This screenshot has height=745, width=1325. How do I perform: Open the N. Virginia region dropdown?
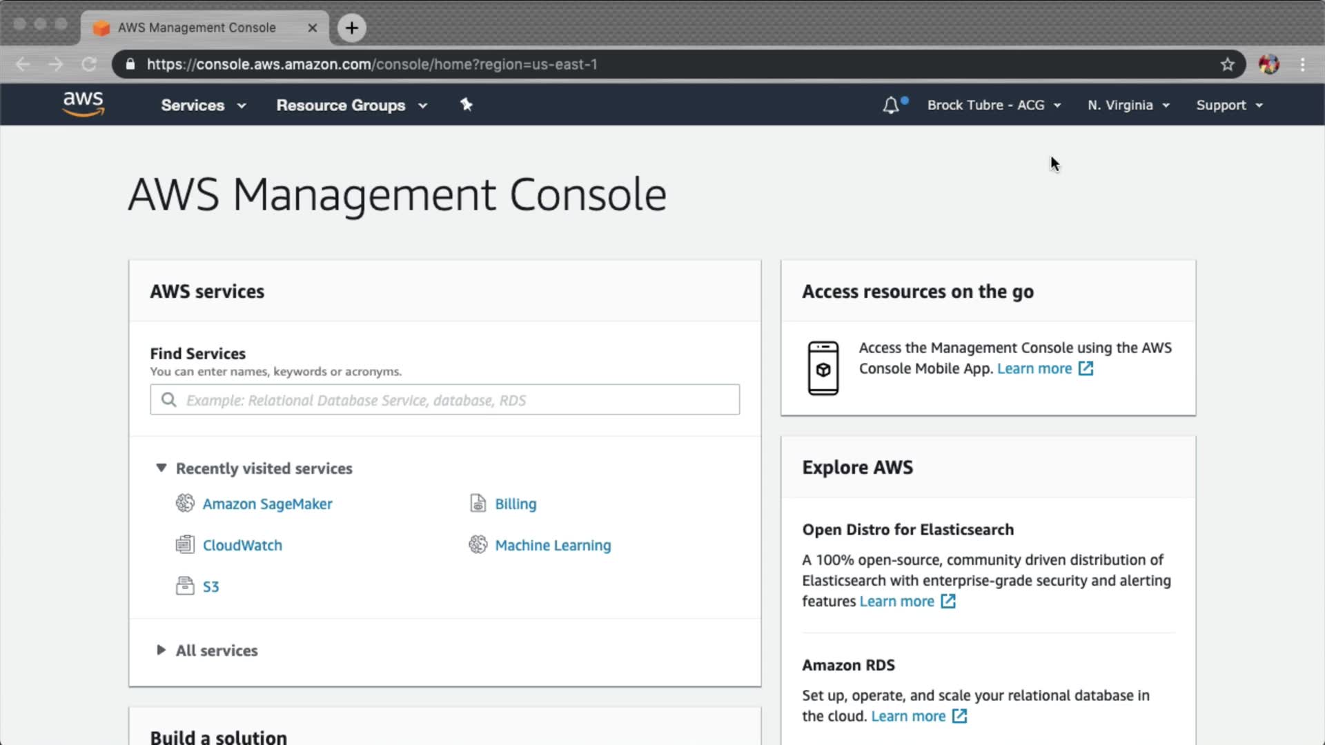click(1128, 106)
